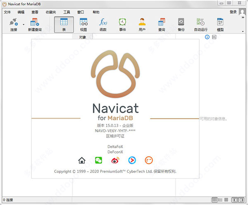This screenshot has width=248, height=205.
Task: Expand the toolbar overflow chevron (»)
Action: pos(243,17)
